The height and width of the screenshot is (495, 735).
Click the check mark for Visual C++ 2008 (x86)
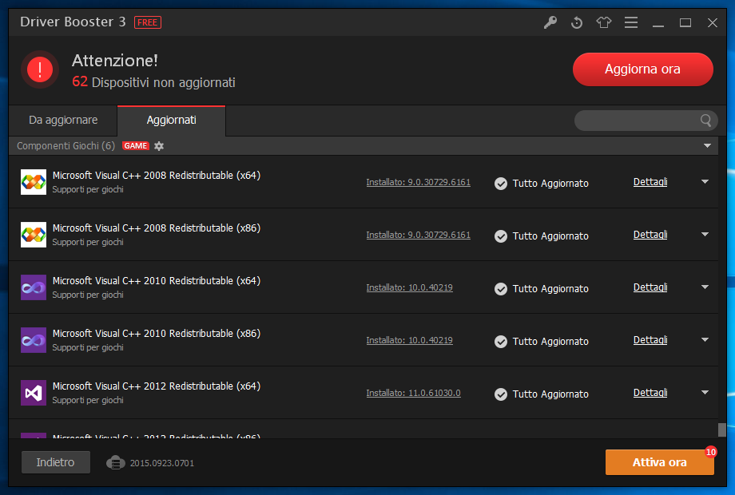[501, 236]
